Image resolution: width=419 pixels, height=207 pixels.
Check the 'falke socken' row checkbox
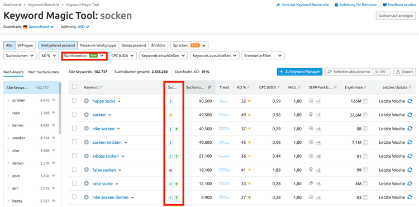point(74,170)
